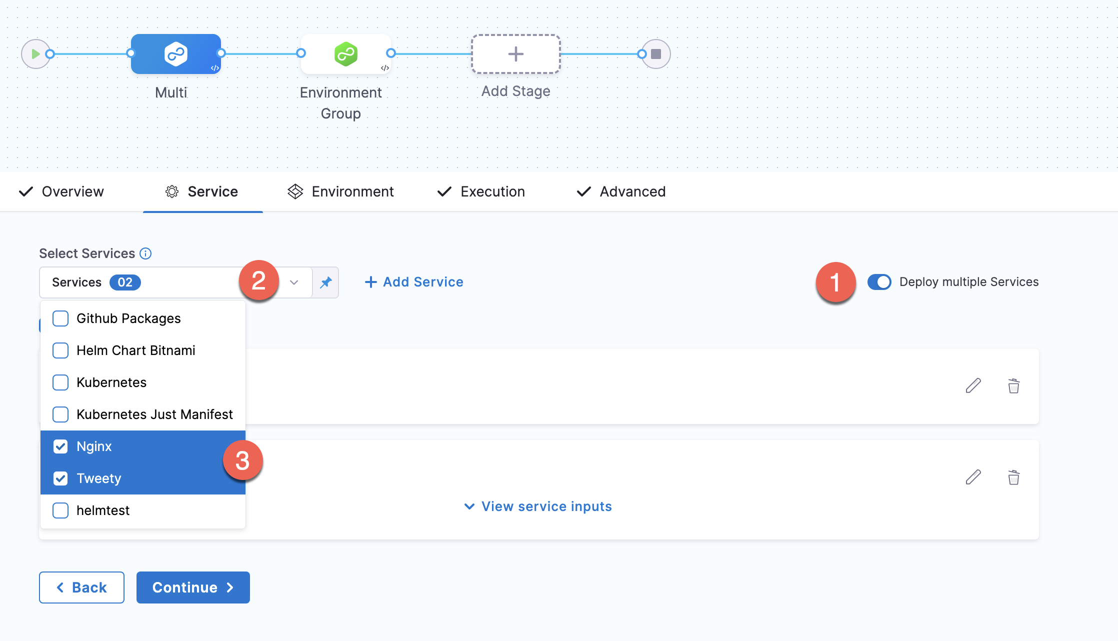Check the Github Packages checkbox
The height and width of the screenshot is (641, 1118).
(60, 318)
